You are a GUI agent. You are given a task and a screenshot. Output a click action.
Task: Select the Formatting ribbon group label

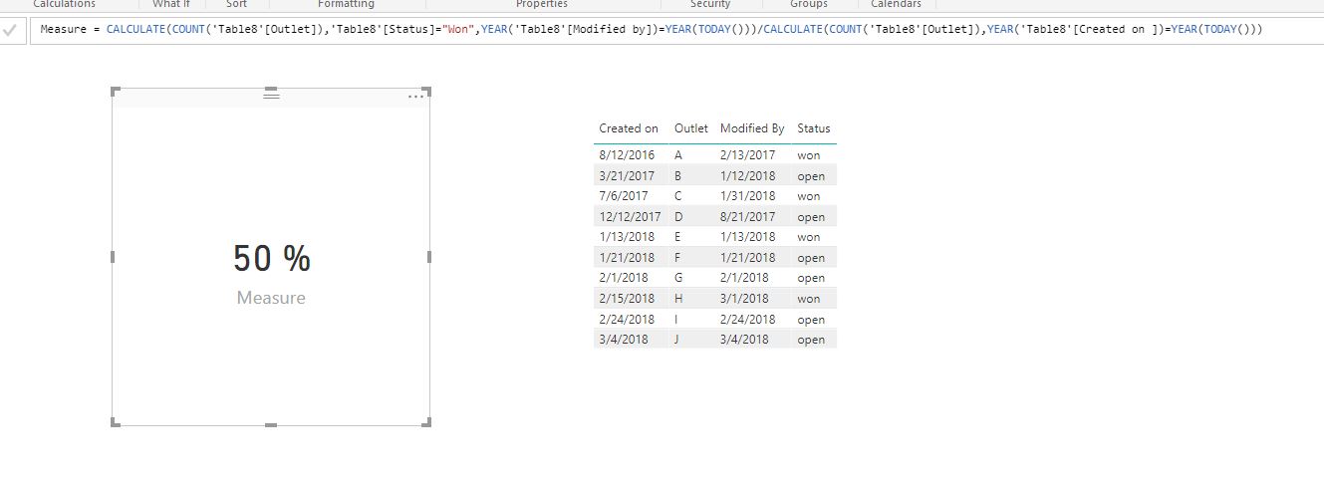[x=346, y=5]
